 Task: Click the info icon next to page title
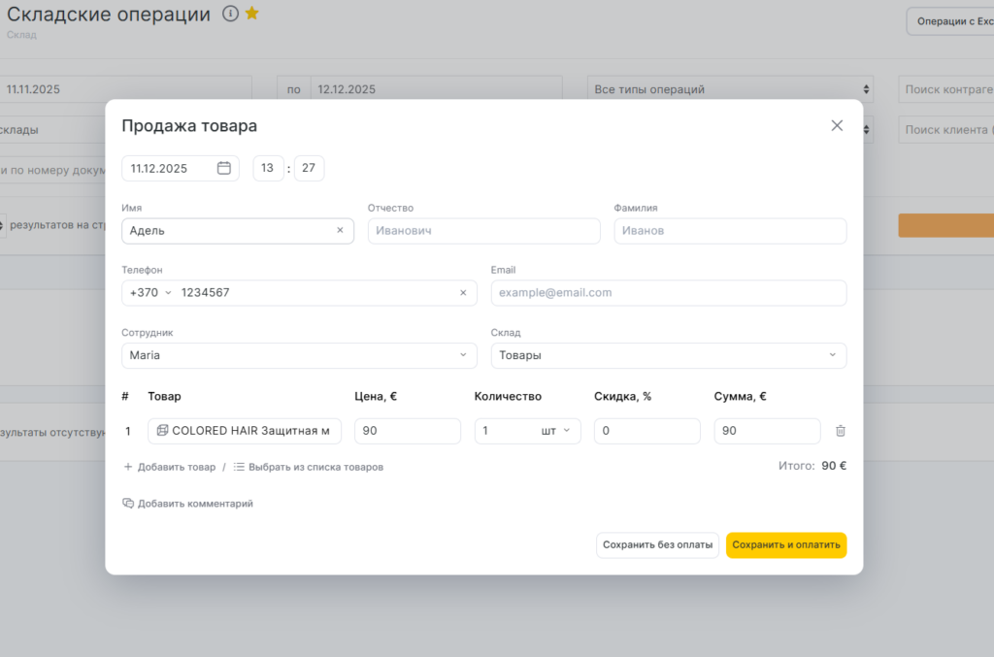click(230, 14)
